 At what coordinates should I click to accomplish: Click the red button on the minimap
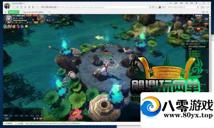click(199, 29)
